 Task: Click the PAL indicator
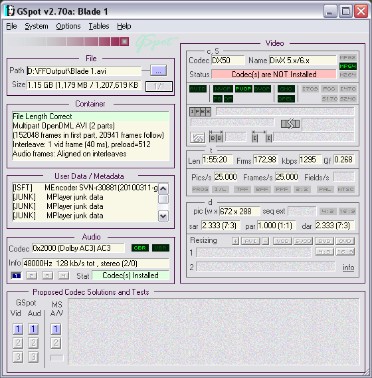pyautogui.click(x=325, y=189)
